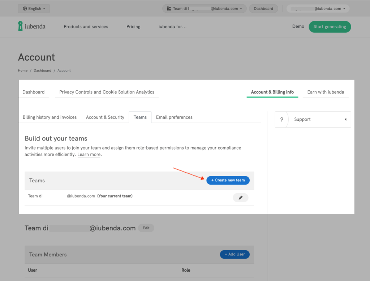Viewport: 370px width, 281px height.
Task: Click the iubenda logo icon
Action: click(21, 26)
